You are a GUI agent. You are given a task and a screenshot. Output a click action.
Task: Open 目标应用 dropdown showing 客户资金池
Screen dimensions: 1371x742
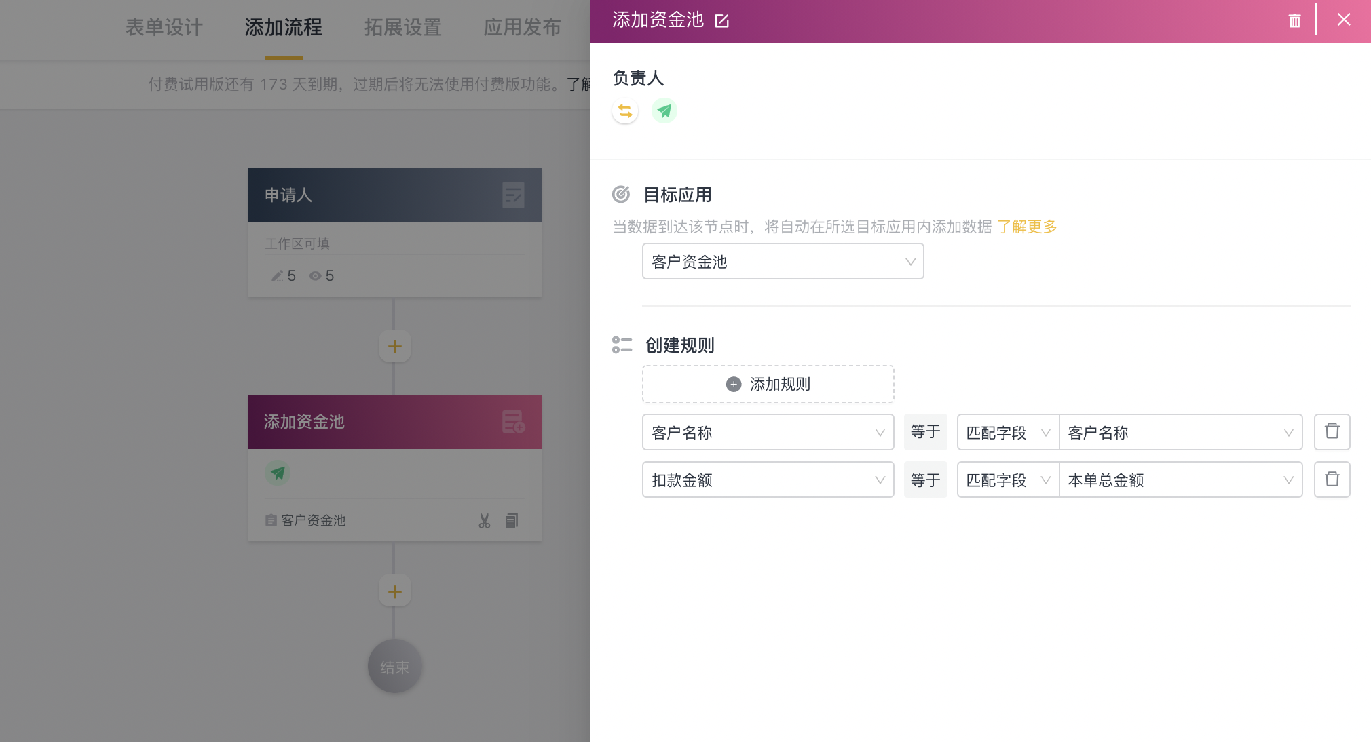783,262
